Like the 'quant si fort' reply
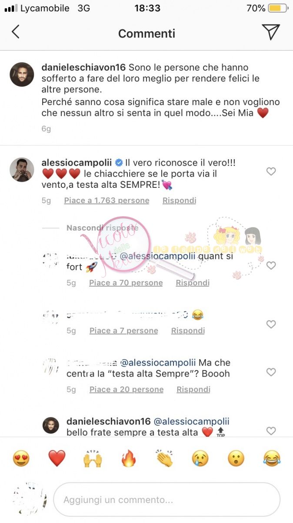This screenshot has height=523, width=293. (x=271, y=265)
